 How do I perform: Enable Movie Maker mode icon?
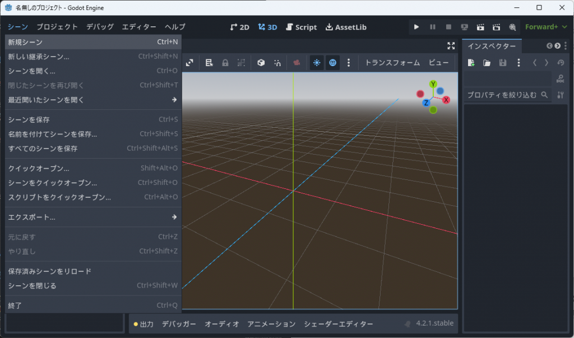click(x=512, y=27)
